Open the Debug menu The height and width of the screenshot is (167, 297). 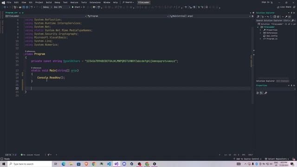(x=57, y=2)
